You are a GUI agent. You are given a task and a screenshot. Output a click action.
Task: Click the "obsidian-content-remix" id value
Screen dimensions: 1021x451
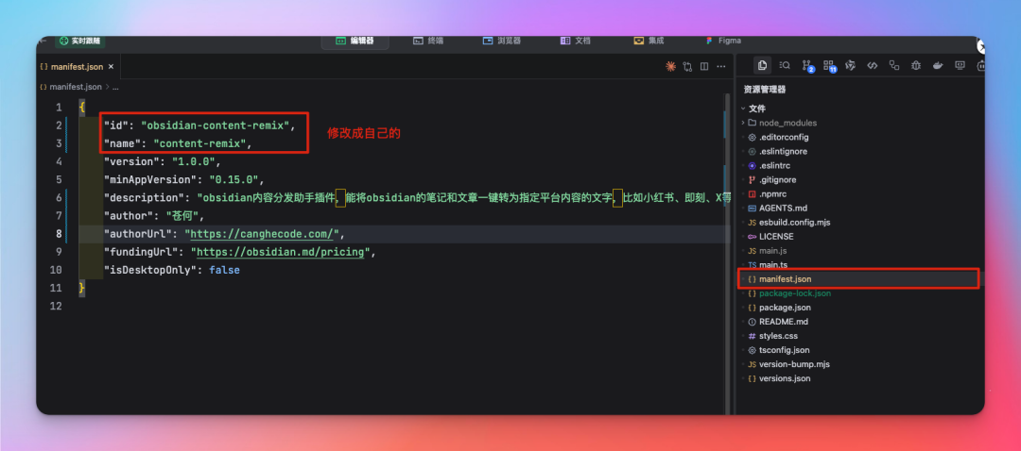click(214, 125)
